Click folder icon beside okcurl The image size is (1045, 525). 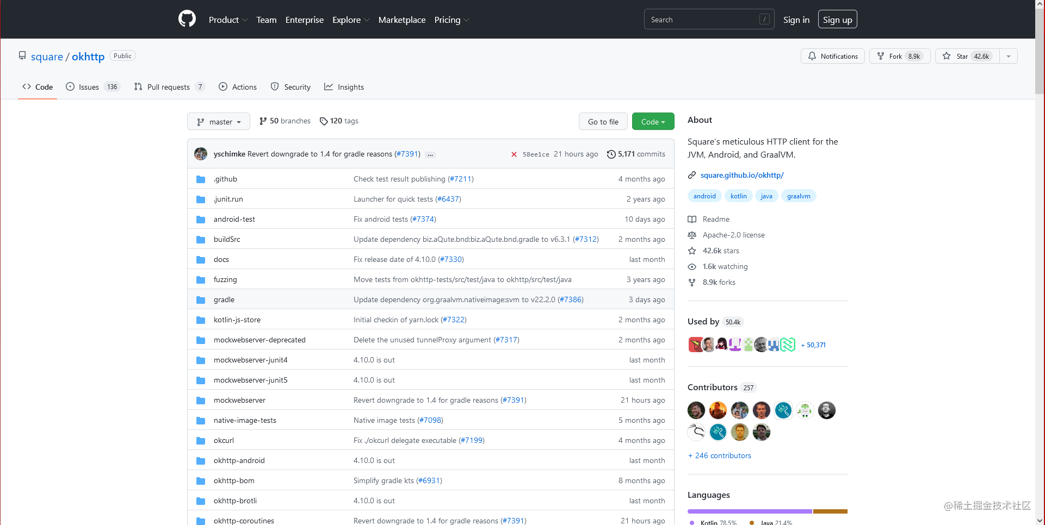point(201,440)
